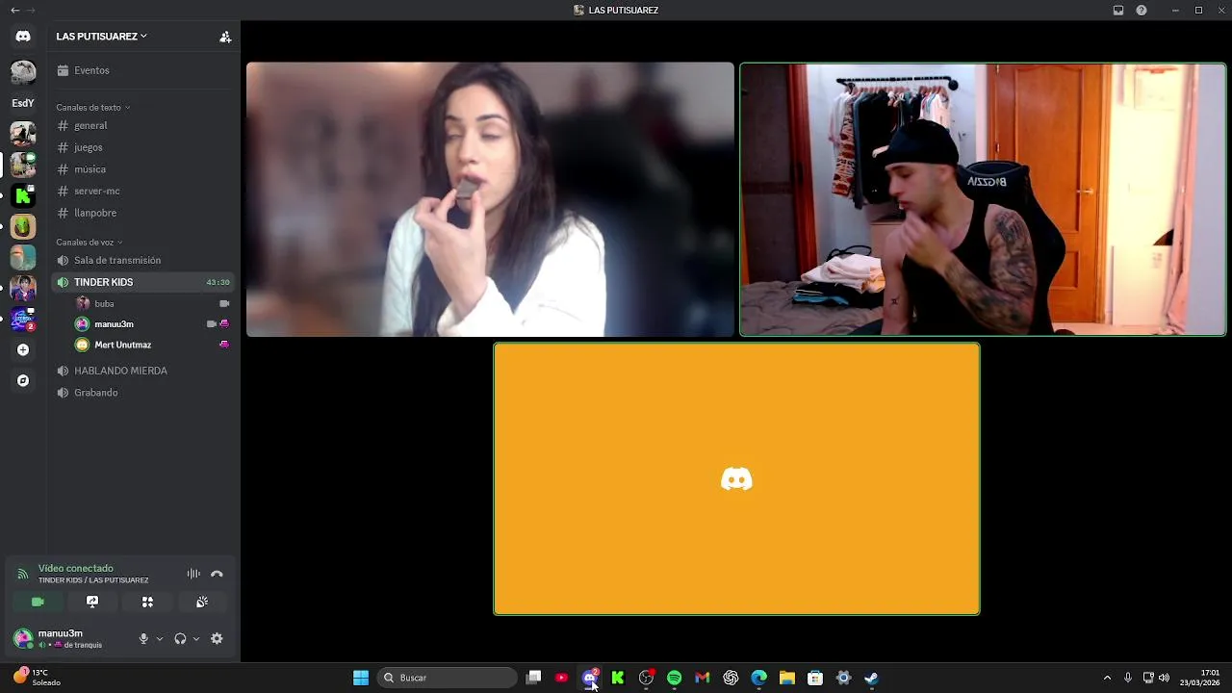Open microphone input options arrow
Viewport: 1232px width, 693px height.
(160, 639)
